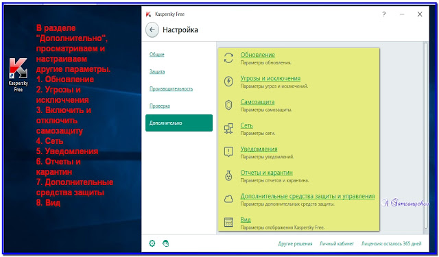
Task: Open the Проверка settings tab
Action: coord(160,106)
